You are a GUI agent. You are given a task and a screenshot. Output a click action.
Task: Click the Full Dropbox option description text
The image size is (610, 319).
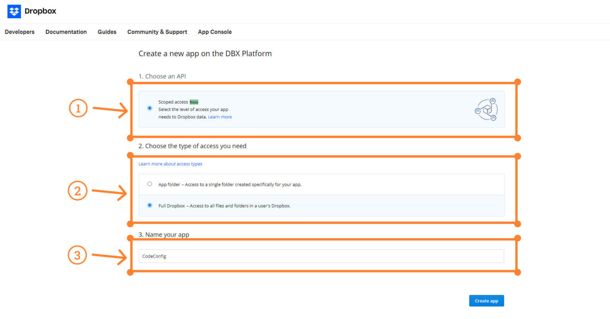(x=224, y=206)
